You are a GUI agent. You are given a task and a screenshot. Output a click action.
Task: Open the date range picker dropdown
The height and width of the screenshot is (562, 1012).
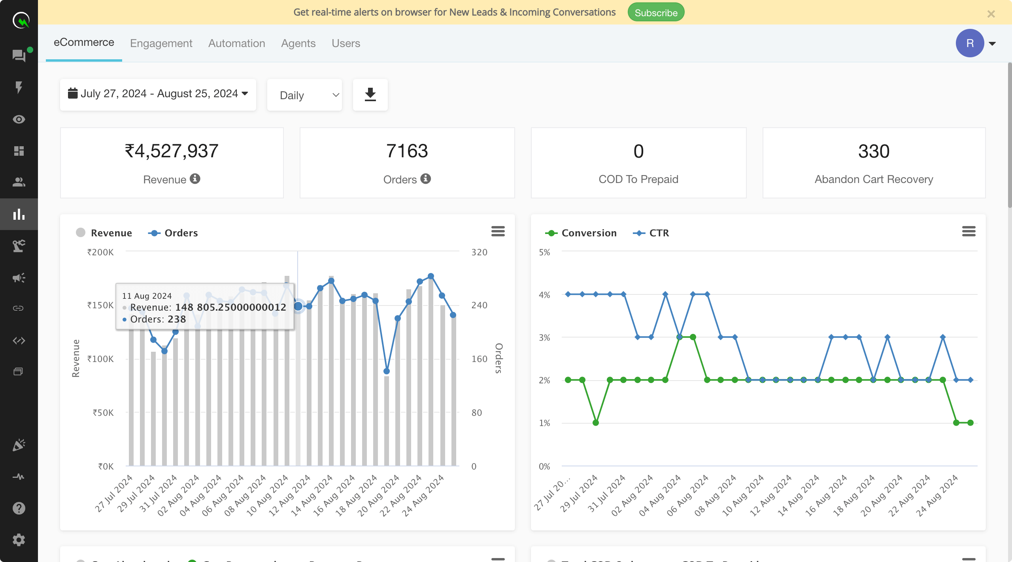point(158,94)
